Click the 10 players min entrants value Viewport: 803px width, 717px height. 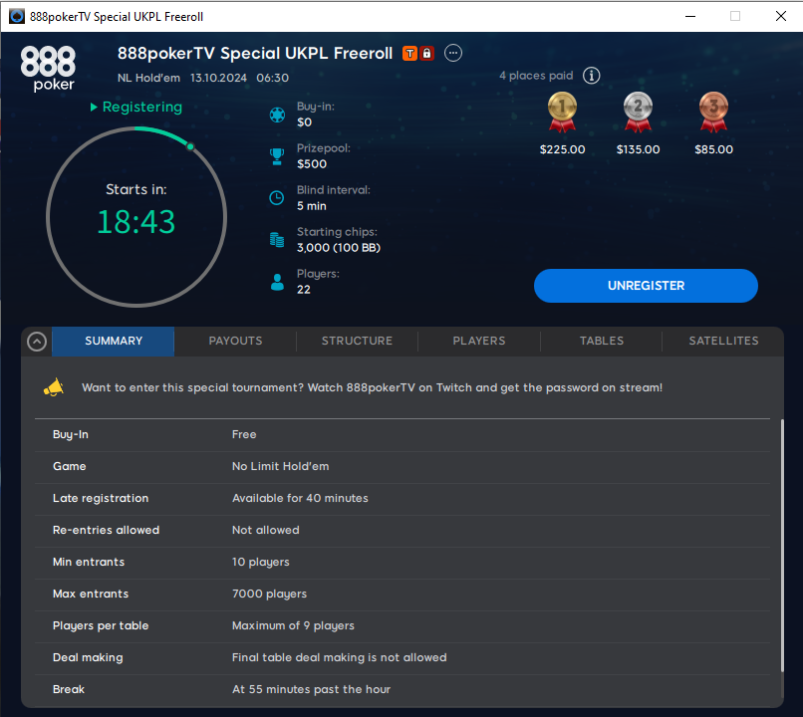pyautogui.click(x=261, y=562)
